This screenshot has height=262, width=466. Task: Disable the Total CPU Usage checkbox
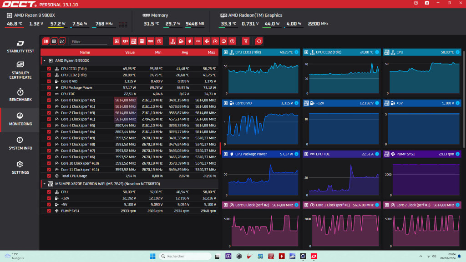pyautogui.click(x=49, y=175)
